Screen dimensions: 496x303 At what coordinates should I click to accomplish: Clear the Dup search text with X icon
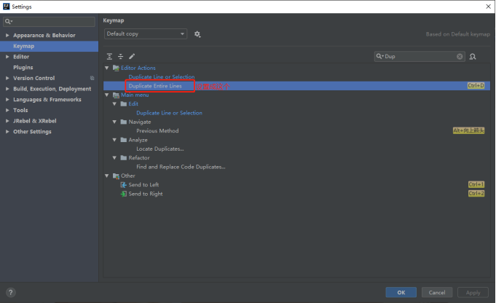point(460,57)
